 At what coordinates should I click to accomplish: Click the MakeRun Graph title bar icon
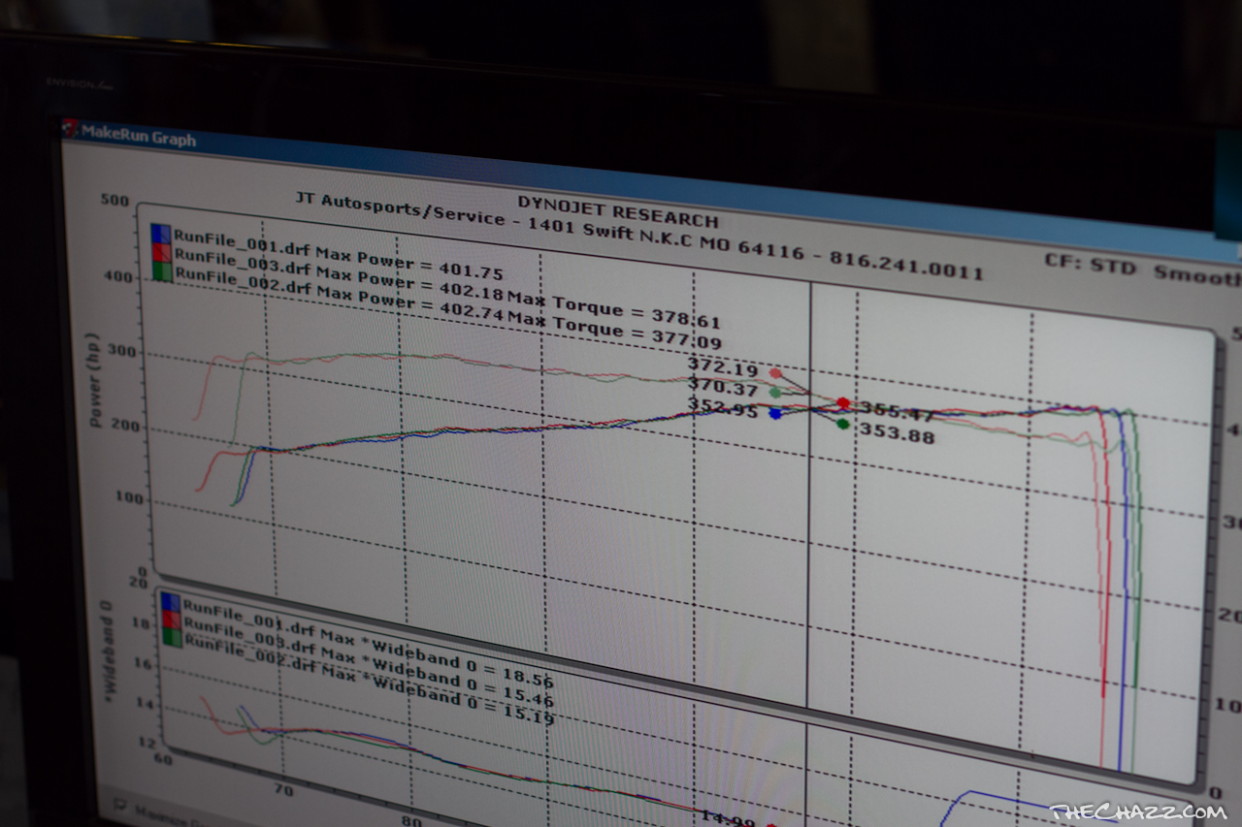70,128
